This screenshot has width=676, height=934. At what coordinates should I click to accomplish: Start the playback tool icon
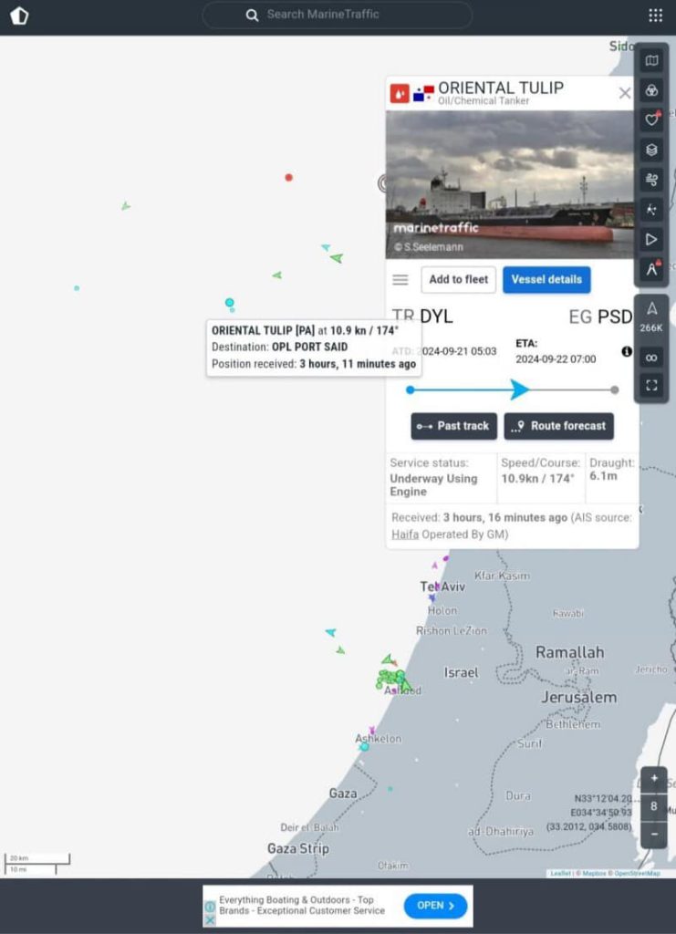651,240
